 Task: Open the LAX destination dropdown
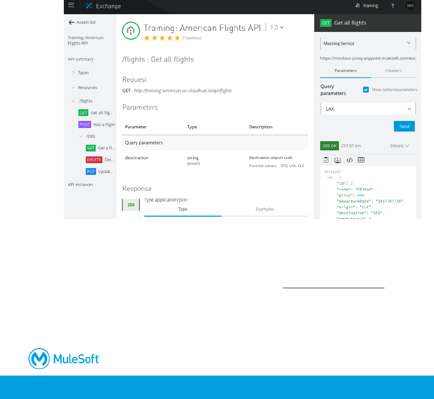click(368, 109)
